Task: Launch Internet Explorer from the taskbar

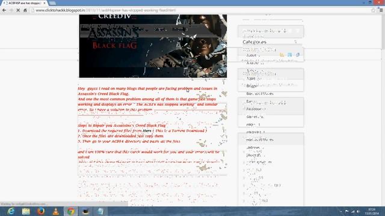Action: coord(11,211)
